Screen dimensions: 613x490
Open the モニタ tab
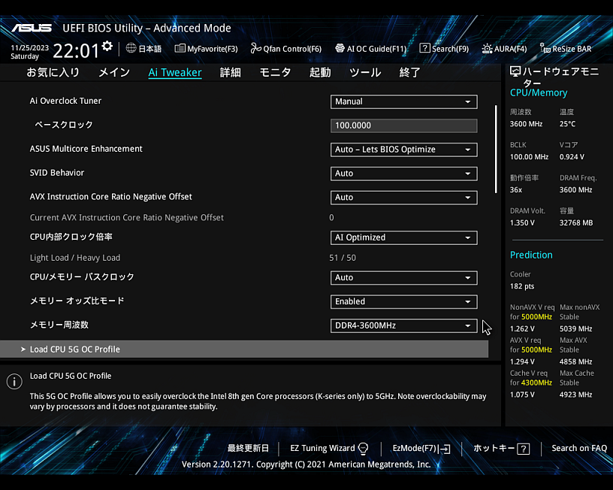point(275,72)
